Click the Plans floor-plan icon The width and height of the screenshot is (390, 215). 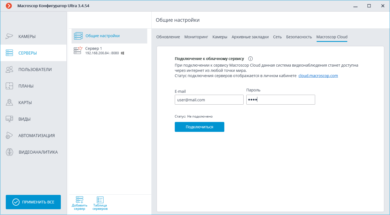pyautogui.click(x=9, y=86)
